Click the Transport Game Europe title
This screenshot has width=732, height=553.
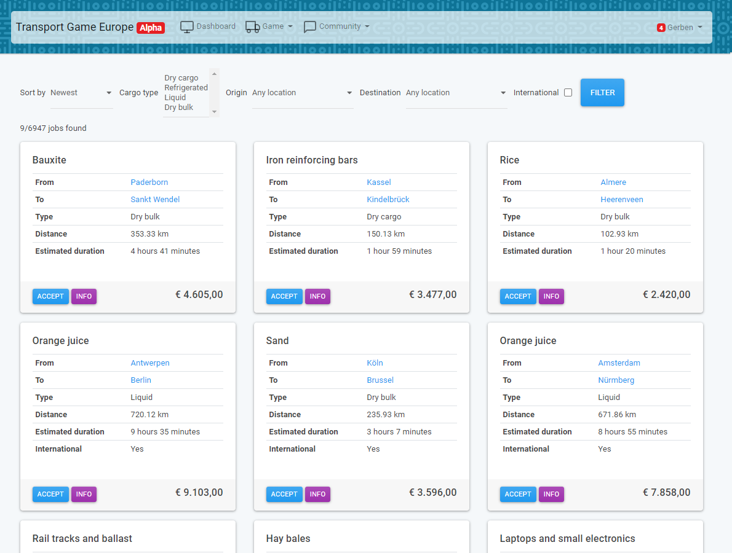click(x=74, y=27)
